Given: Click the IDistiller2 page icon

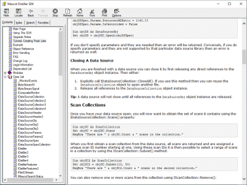Looking at the screenshot, I should tap(15, 153).
